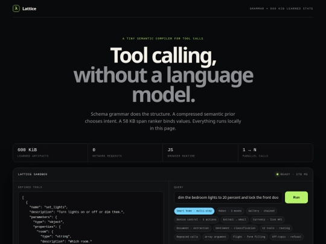Pick the 'Gallery · chained' example chip
The image size is (326, 244).
coord(261,211)
